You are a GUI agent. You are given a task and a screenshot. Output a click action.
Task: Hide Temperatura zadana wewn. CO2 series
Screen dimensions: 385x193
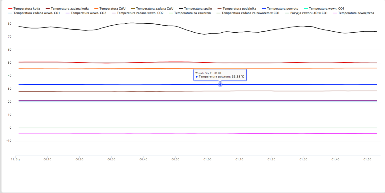(x=140, y=13)
